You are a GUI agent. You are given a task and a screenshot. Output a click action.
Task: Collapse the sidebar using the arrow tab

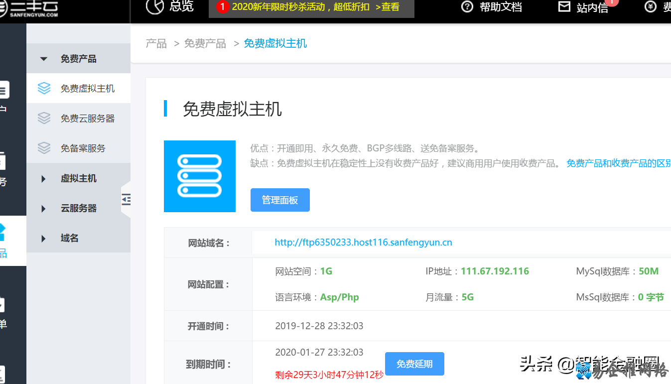point(126,199)
